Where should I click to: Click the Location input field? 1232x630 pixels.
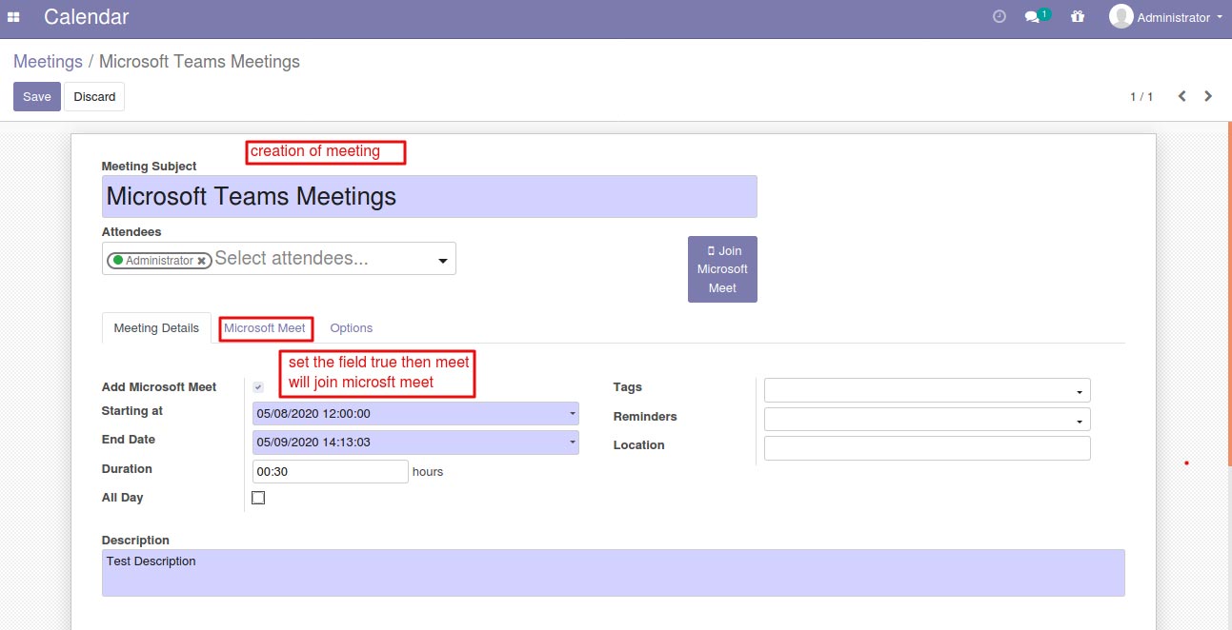(927, 448)
